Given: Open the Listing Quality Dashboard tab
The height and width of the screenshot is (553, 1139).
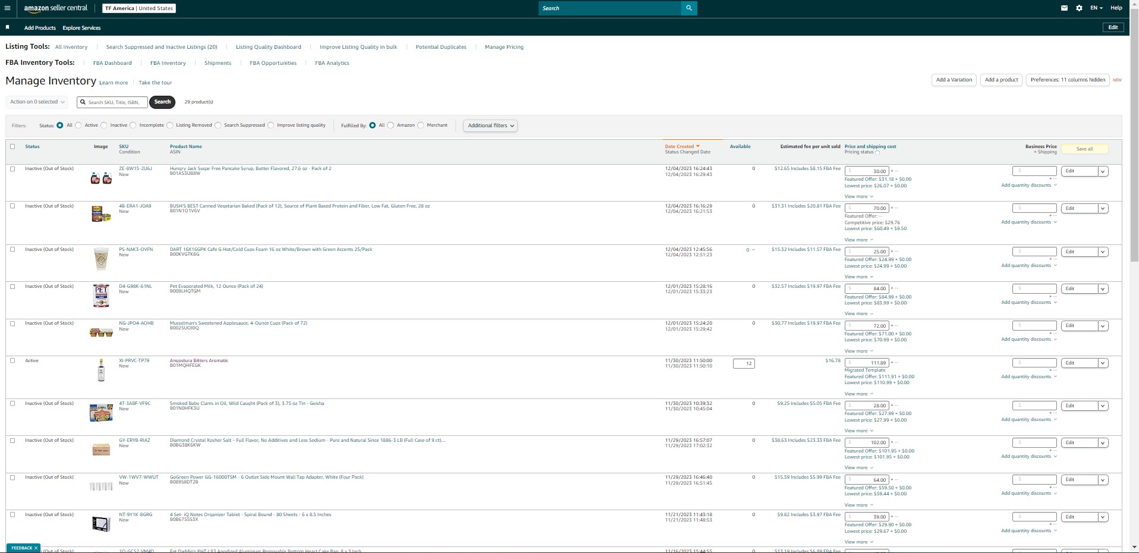Looking at the screenshot, I should 269,47.
